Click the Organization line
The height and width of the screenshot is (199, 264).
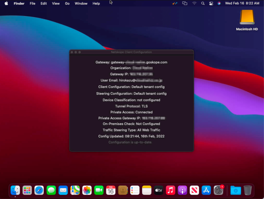[x=131, y=68]
